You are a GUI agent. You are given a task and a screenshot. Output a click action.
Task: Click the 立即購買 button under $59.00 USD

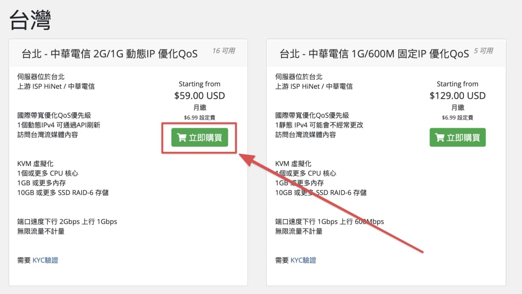click(199, 138)
